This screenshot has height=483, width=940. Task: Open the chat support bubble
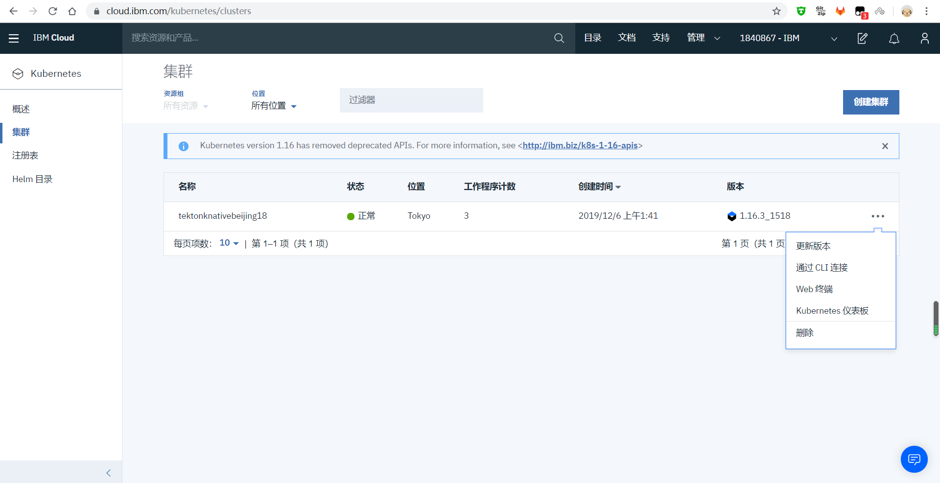tap(914, 459)
